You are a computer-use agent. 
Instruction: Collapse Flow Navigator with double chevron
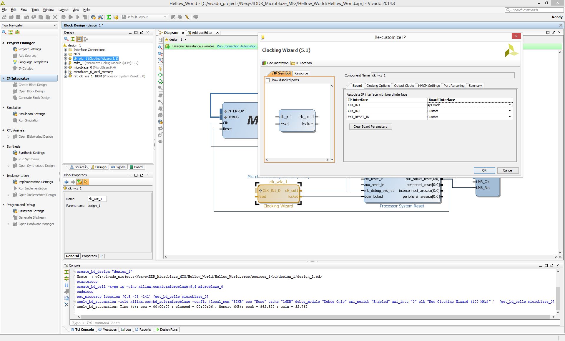(55, 25)
